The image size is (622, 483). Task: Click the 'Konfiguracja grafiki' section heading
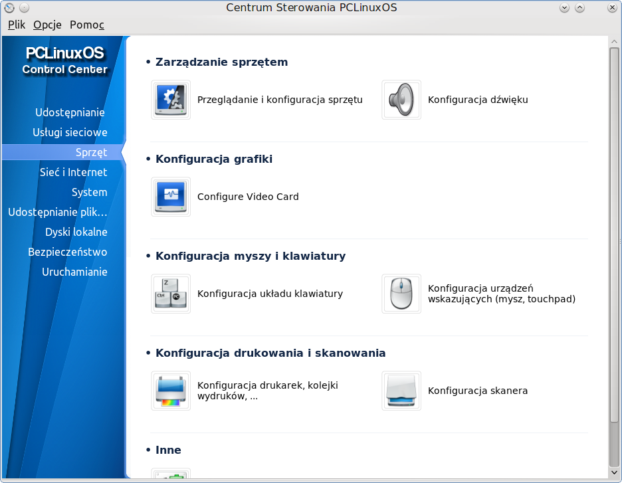click(x=214, y=159)
